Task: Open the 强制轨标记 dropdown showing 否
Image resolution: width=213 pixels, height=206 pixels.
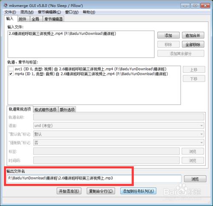Action: (x=119, y=143)
